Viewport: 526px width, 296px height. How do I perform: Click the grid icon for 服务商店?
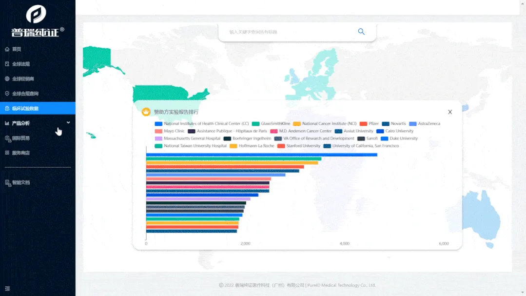point(7,153)
